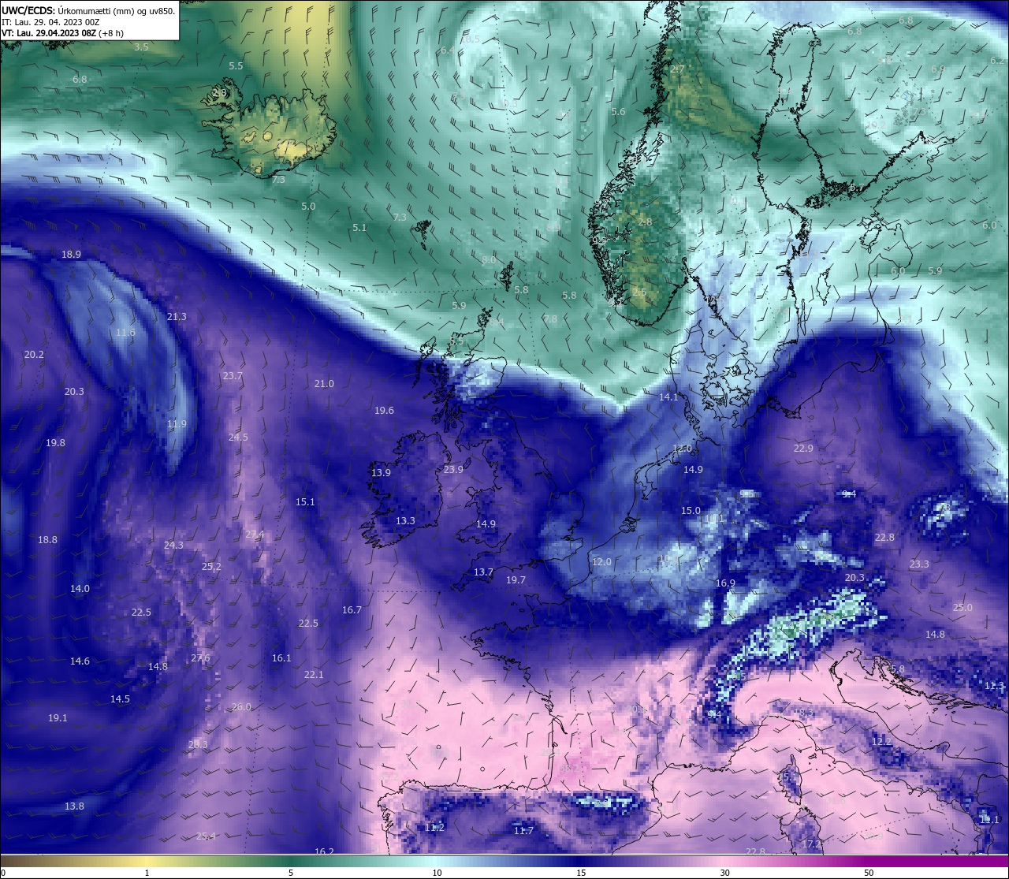
Task: Click the map value 27.4
Action: [255, 534]
